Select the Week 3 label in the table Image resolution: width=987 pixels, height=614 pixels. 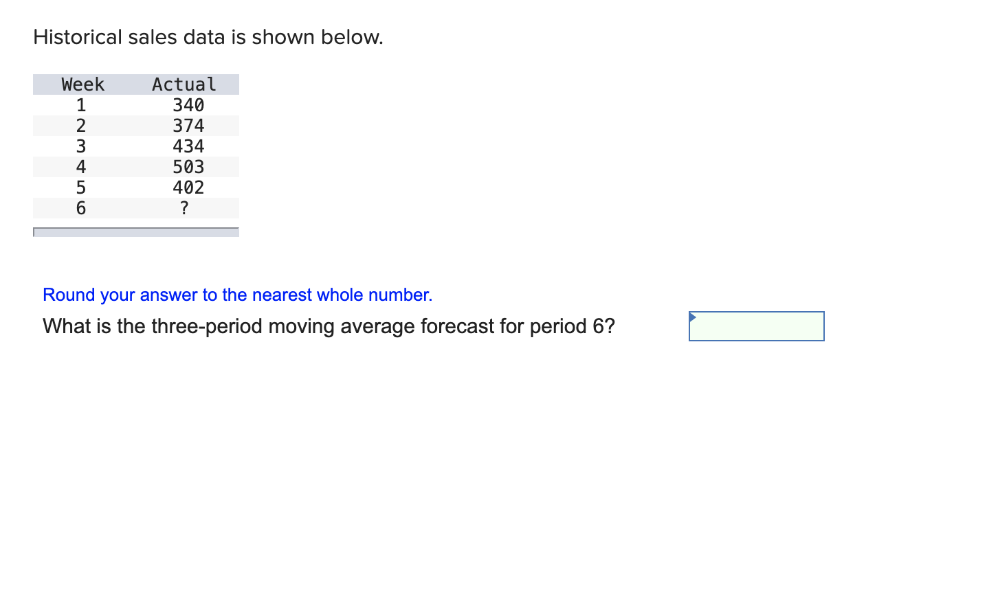coord(80,146)
